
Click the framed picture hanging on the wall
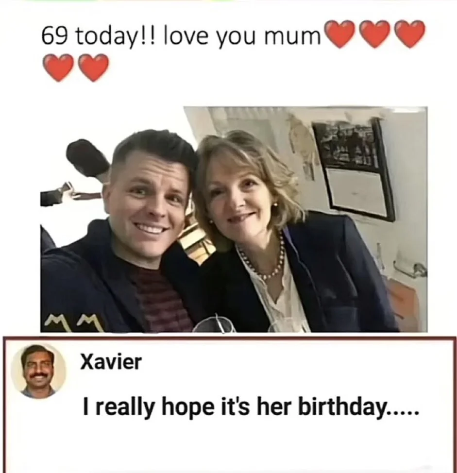click(354, 168)
